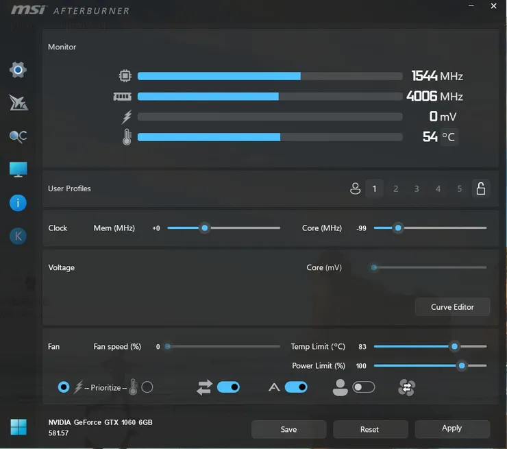Open the Curve Editor
Image resolution: width=507 pixels, height=449 pixels.
[x=452, y=306]
